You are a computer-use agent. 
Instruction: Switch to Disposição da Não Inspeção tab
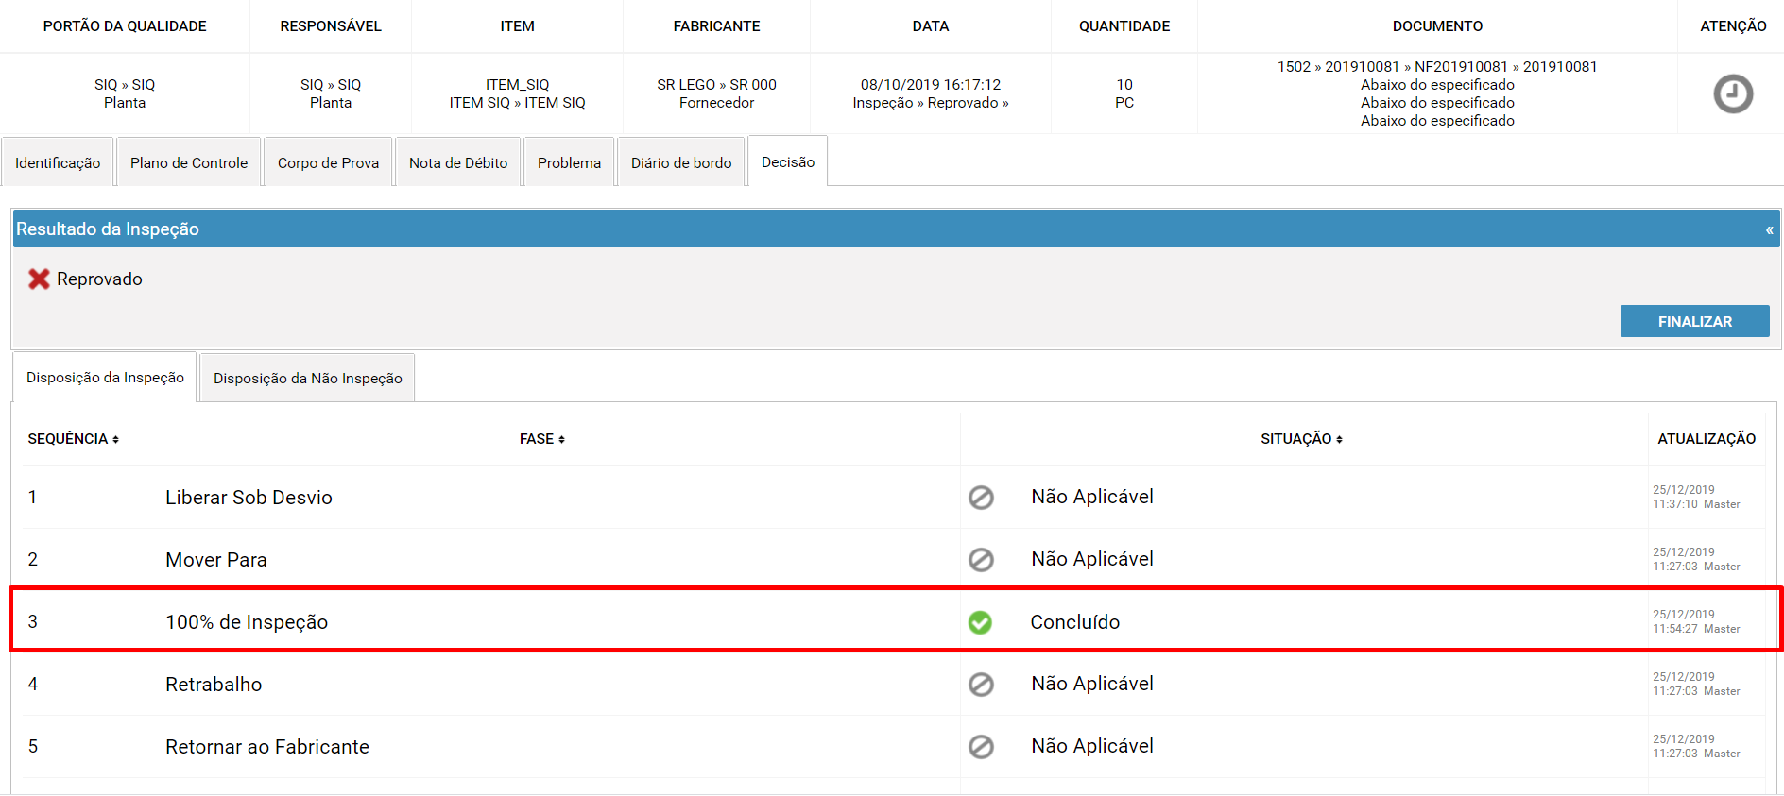coord(308,378)
